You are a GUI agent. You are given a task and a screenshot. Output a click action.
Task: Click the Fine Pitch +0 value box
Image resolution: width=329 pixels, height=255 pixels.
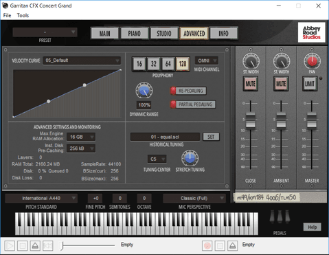pos(95,198)
